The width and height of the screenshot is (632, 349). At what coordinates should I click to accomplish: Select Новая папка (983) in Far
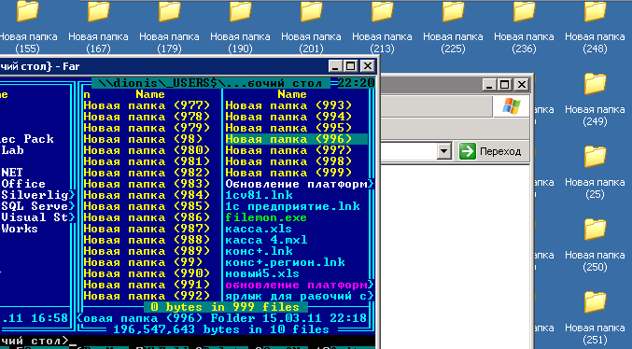147,184
